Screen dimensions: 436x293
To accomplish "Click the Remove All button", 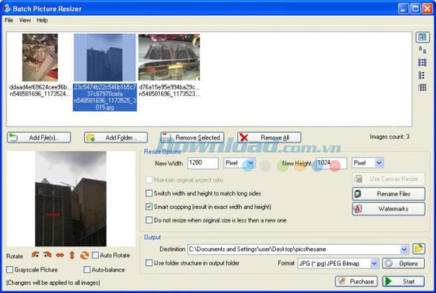I will [269, 138].
